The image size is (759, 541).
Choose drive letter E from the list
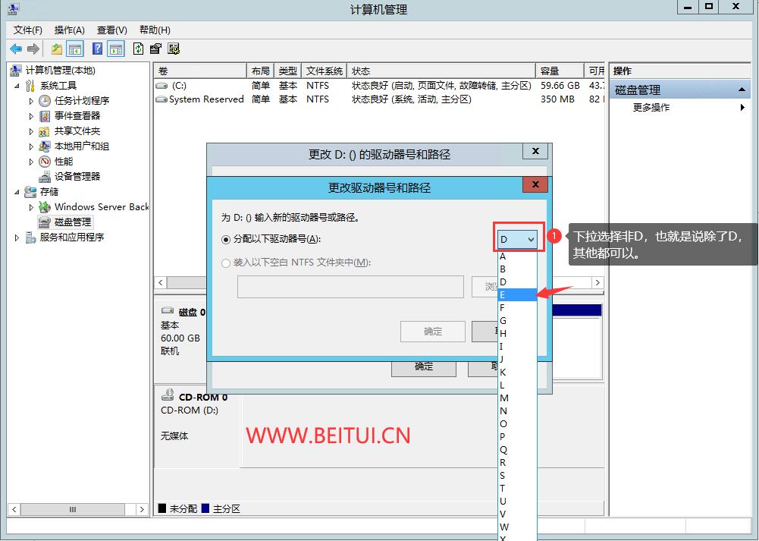516,295
